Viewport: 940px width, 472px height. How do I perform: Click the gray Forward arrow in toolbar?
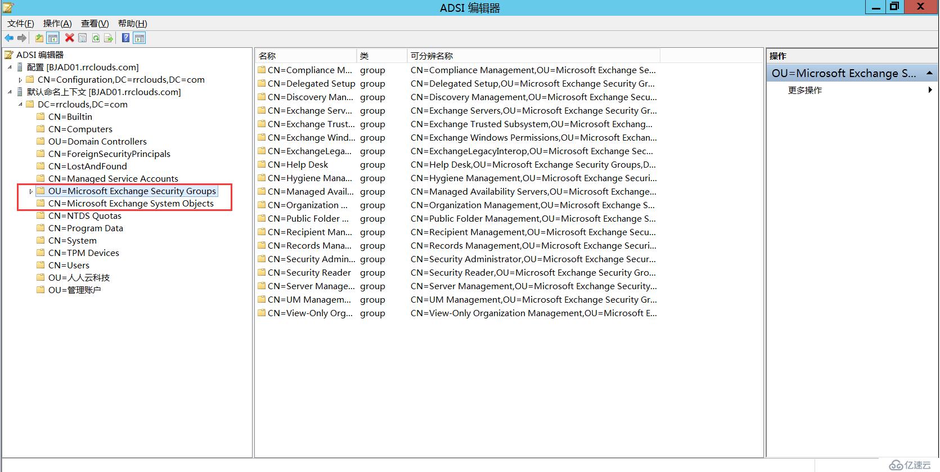click(x=22, y=38)
